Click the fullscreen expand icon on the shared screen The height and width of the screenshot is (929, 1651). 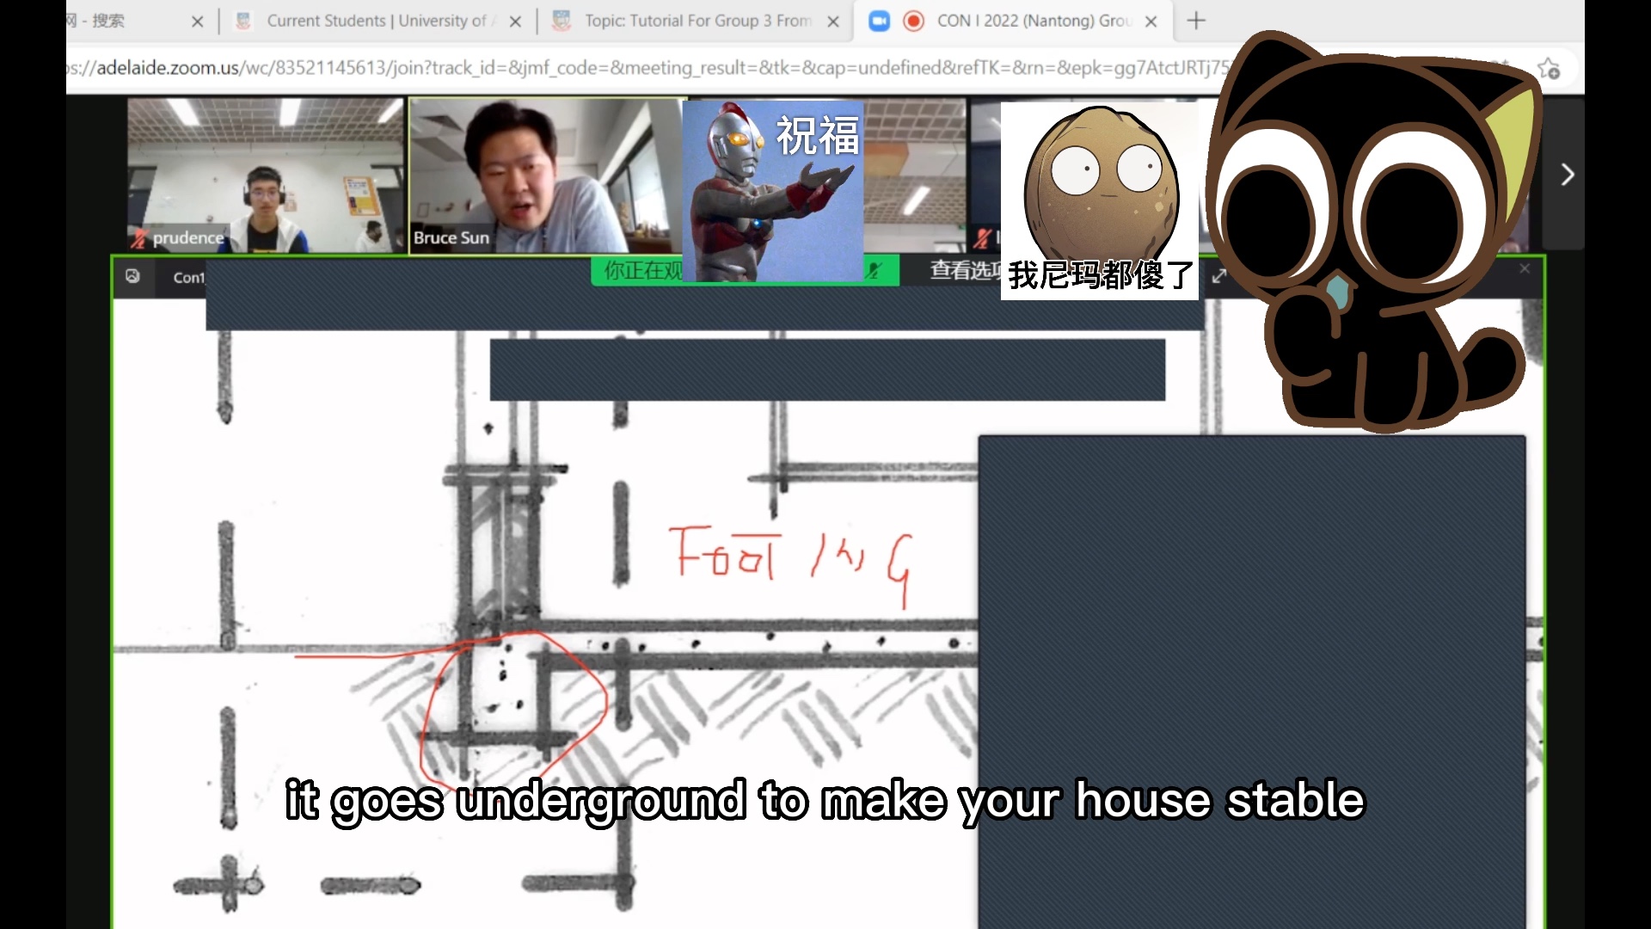click(1220, 277)
